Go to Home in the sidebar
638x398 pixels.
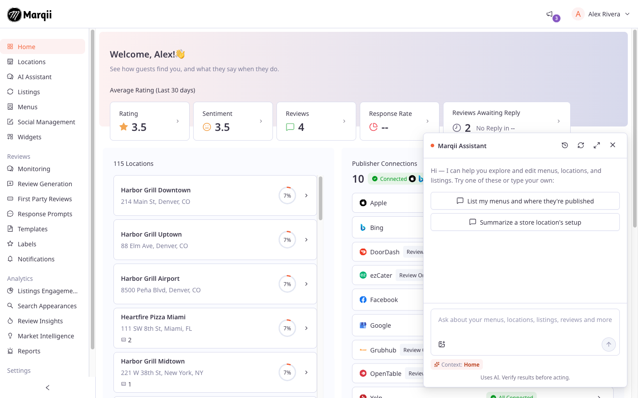(43, 46)
